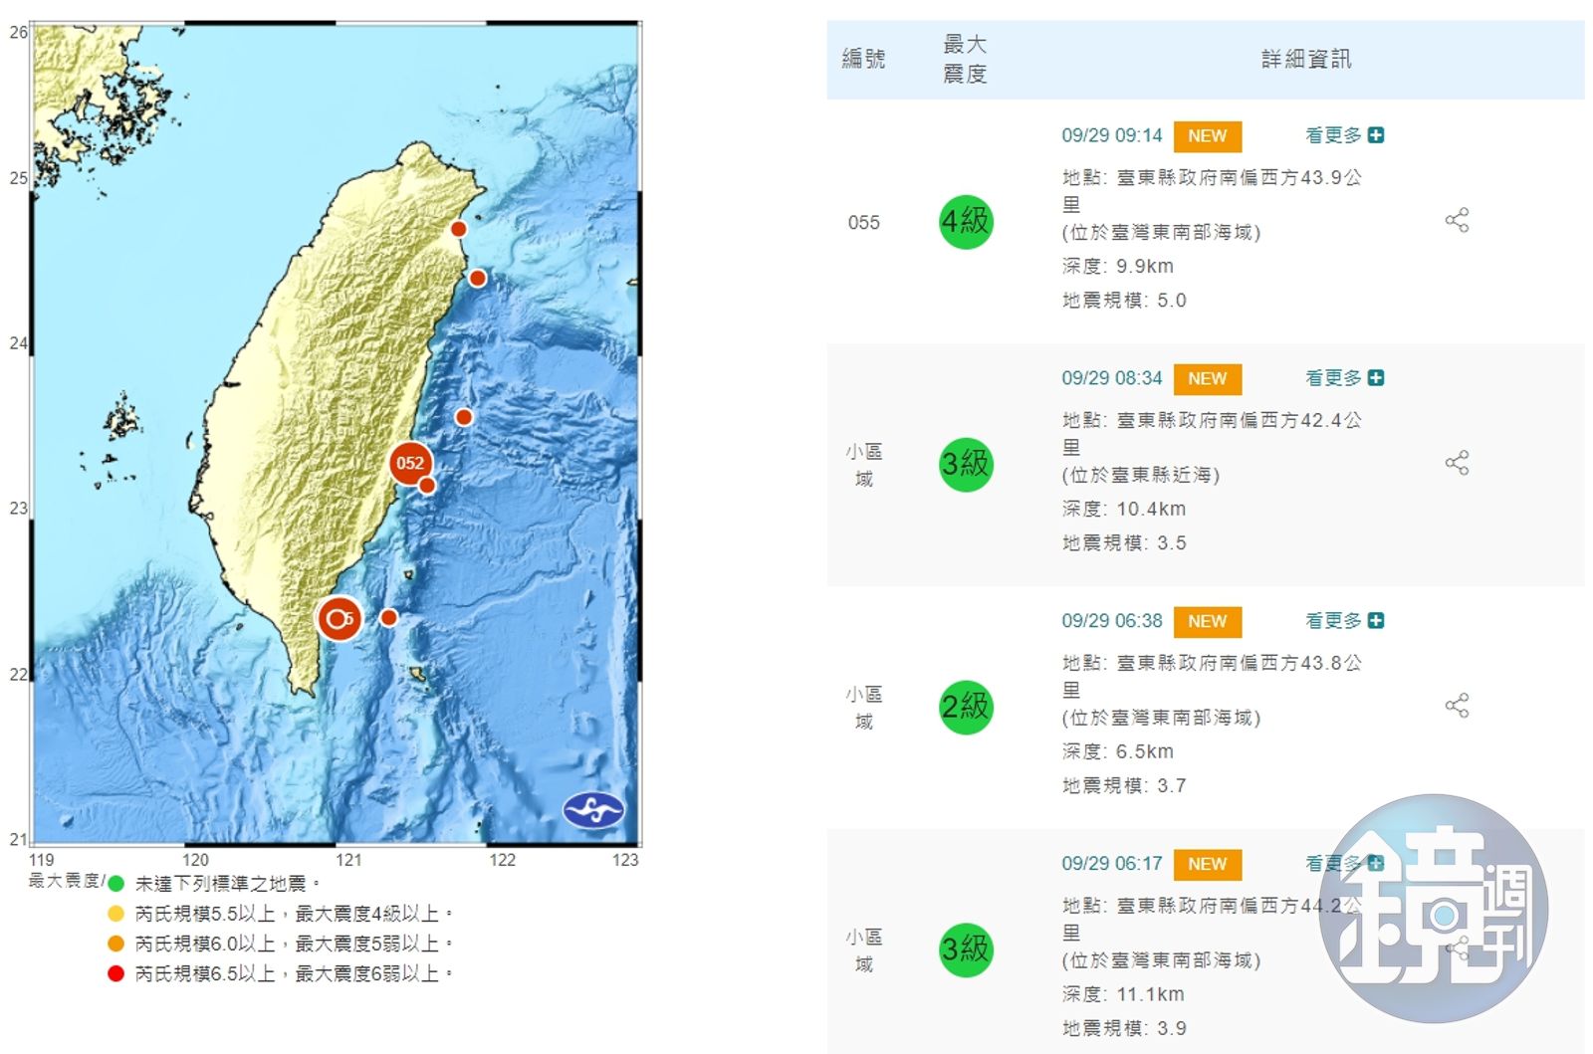Expand 看更多 for the 06:38 earthquake
Screen dimensions: 1593x1054
coord(1343,621)
